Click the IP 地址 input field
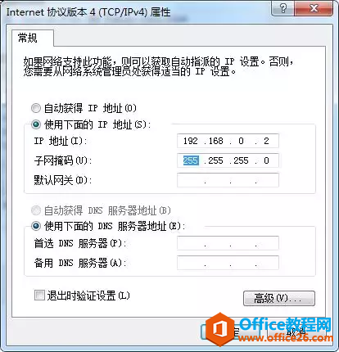Image resolution: width=339 pixels, height=352 pixels. [x=228, y=141]
